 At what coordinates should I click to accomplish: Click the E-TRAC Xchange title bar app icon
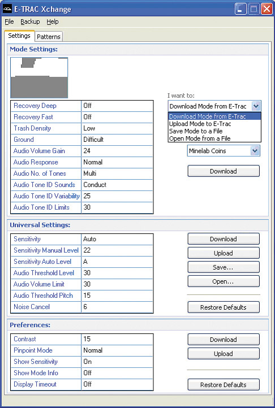[x=7, y=9]
